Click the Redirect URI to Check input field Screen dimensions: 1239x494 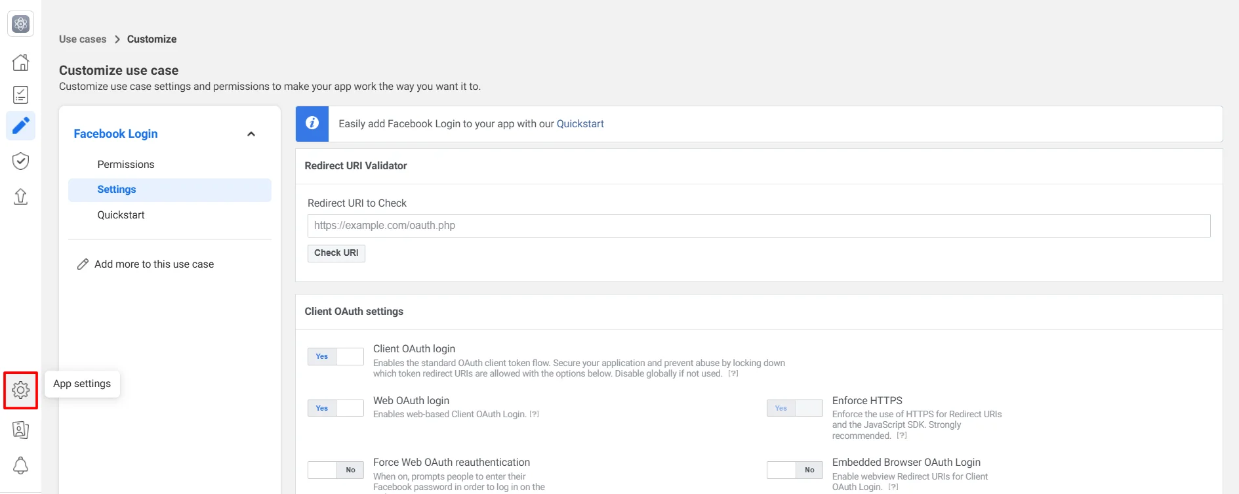click(759, 226)
